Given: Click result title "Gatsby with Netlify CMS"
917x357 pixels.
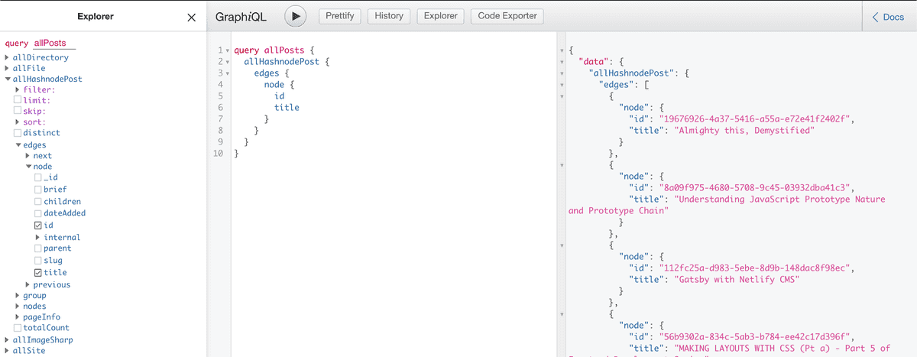Looking at the screenshot, I should pos(737,279).
